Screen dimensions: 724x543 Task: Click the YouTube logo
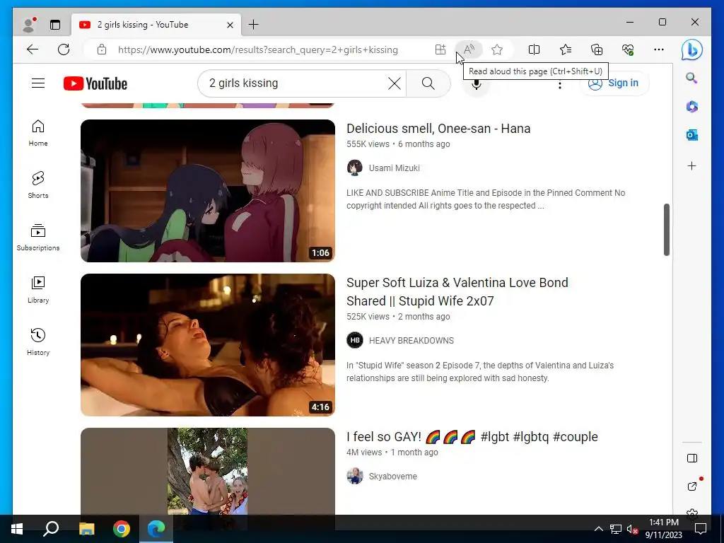95,83
